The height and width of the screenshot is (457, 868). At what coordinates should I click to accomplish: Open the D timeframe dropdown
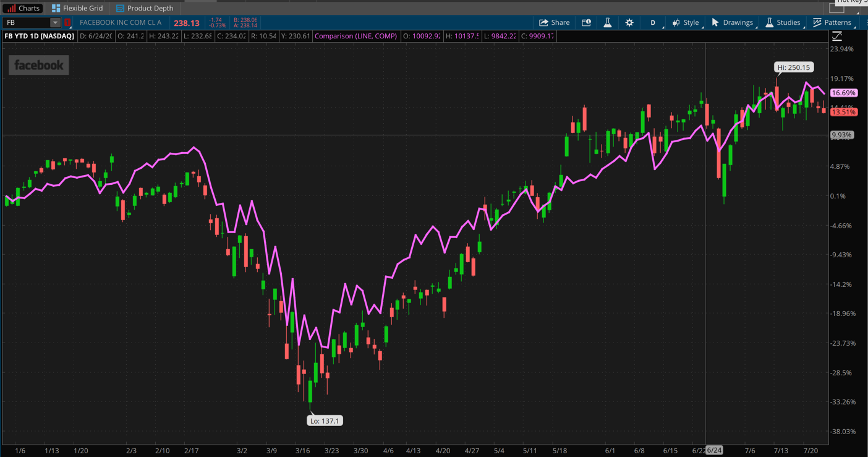click(x=653, y=22)
